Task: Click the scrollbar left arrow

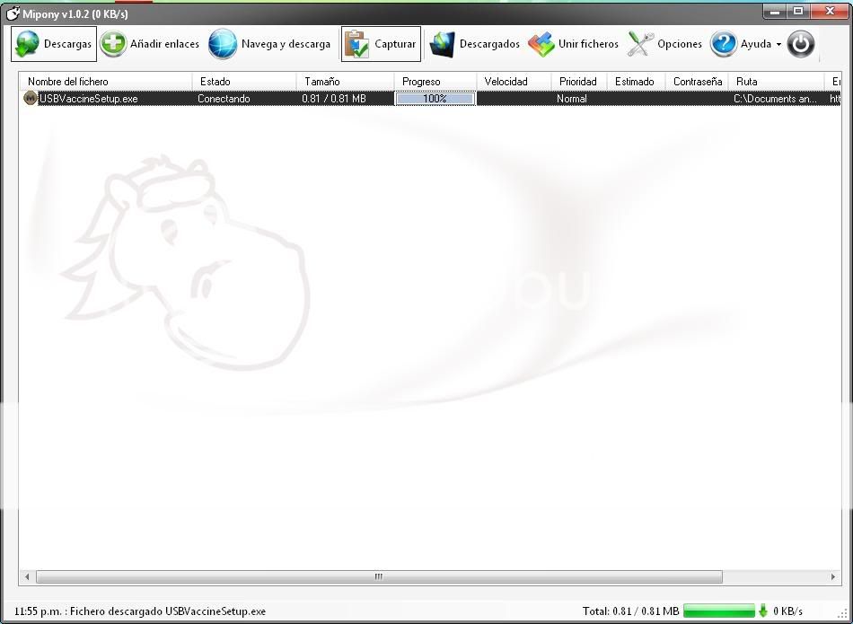Action: coord(27,576)
